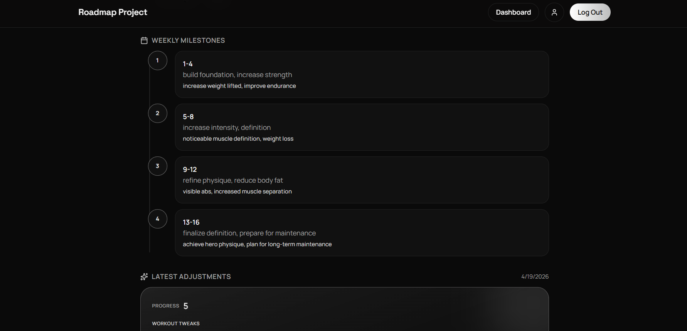Click 'increase intensity, definition' text
The width and height of the screenshot is (687, 331).
[x=227, y=128]
